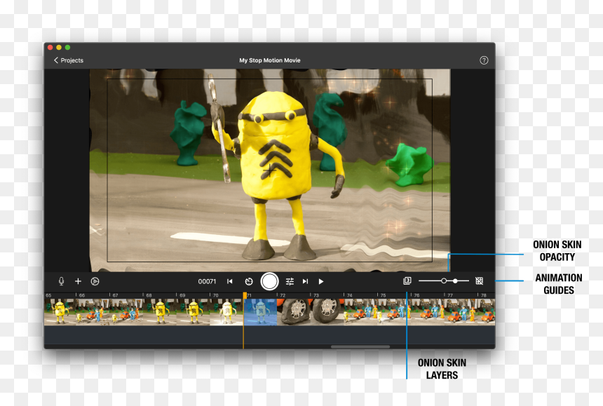Select the frame 72 tire thumbnail
The width and height of the screenshot is (603, 406).
click(293, 312)
